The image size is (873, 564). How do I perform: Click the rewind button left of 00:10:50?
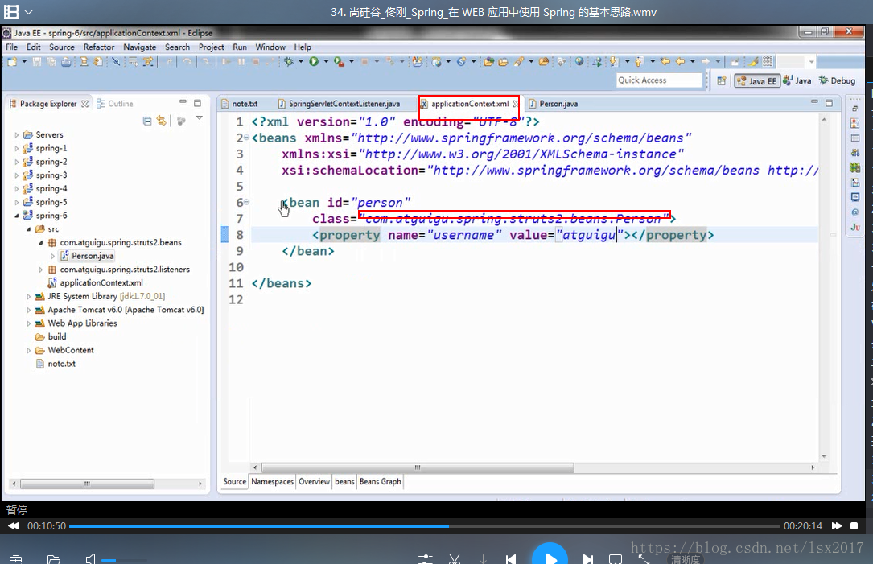coord(14,525)
